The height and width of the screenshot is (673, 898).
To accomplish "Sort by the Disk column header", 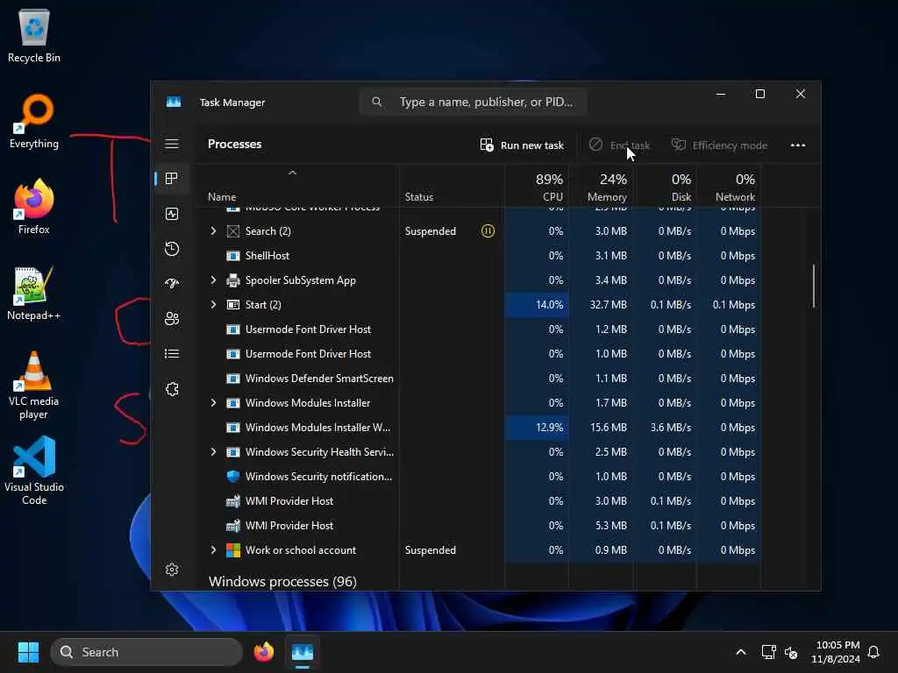I will (x=666, y=188).
